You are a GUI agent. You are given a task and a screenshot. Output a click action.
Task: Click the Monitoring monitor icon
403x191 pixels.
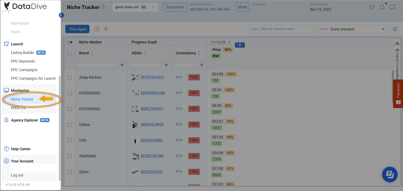click(x=6, y=90)
